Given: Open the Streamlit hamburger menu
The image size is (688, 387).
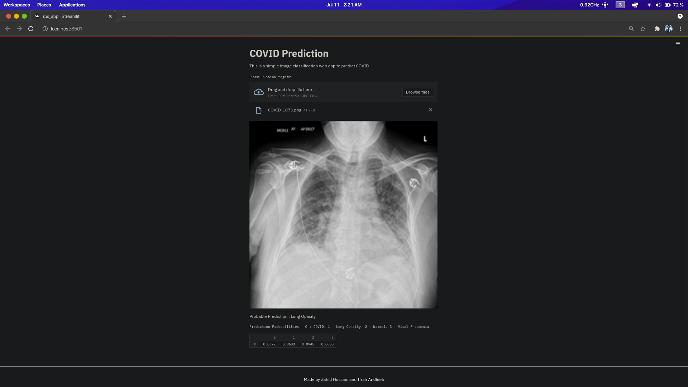Looking at the screenshot, I should pyautogui.click(x=678, y=44).
